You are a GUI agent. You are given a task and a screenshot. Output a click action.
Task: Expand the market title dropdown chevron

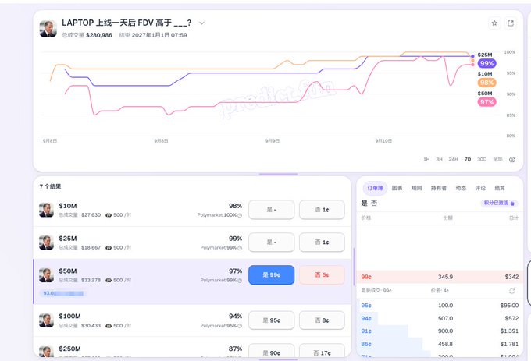(x=201, y=23)
